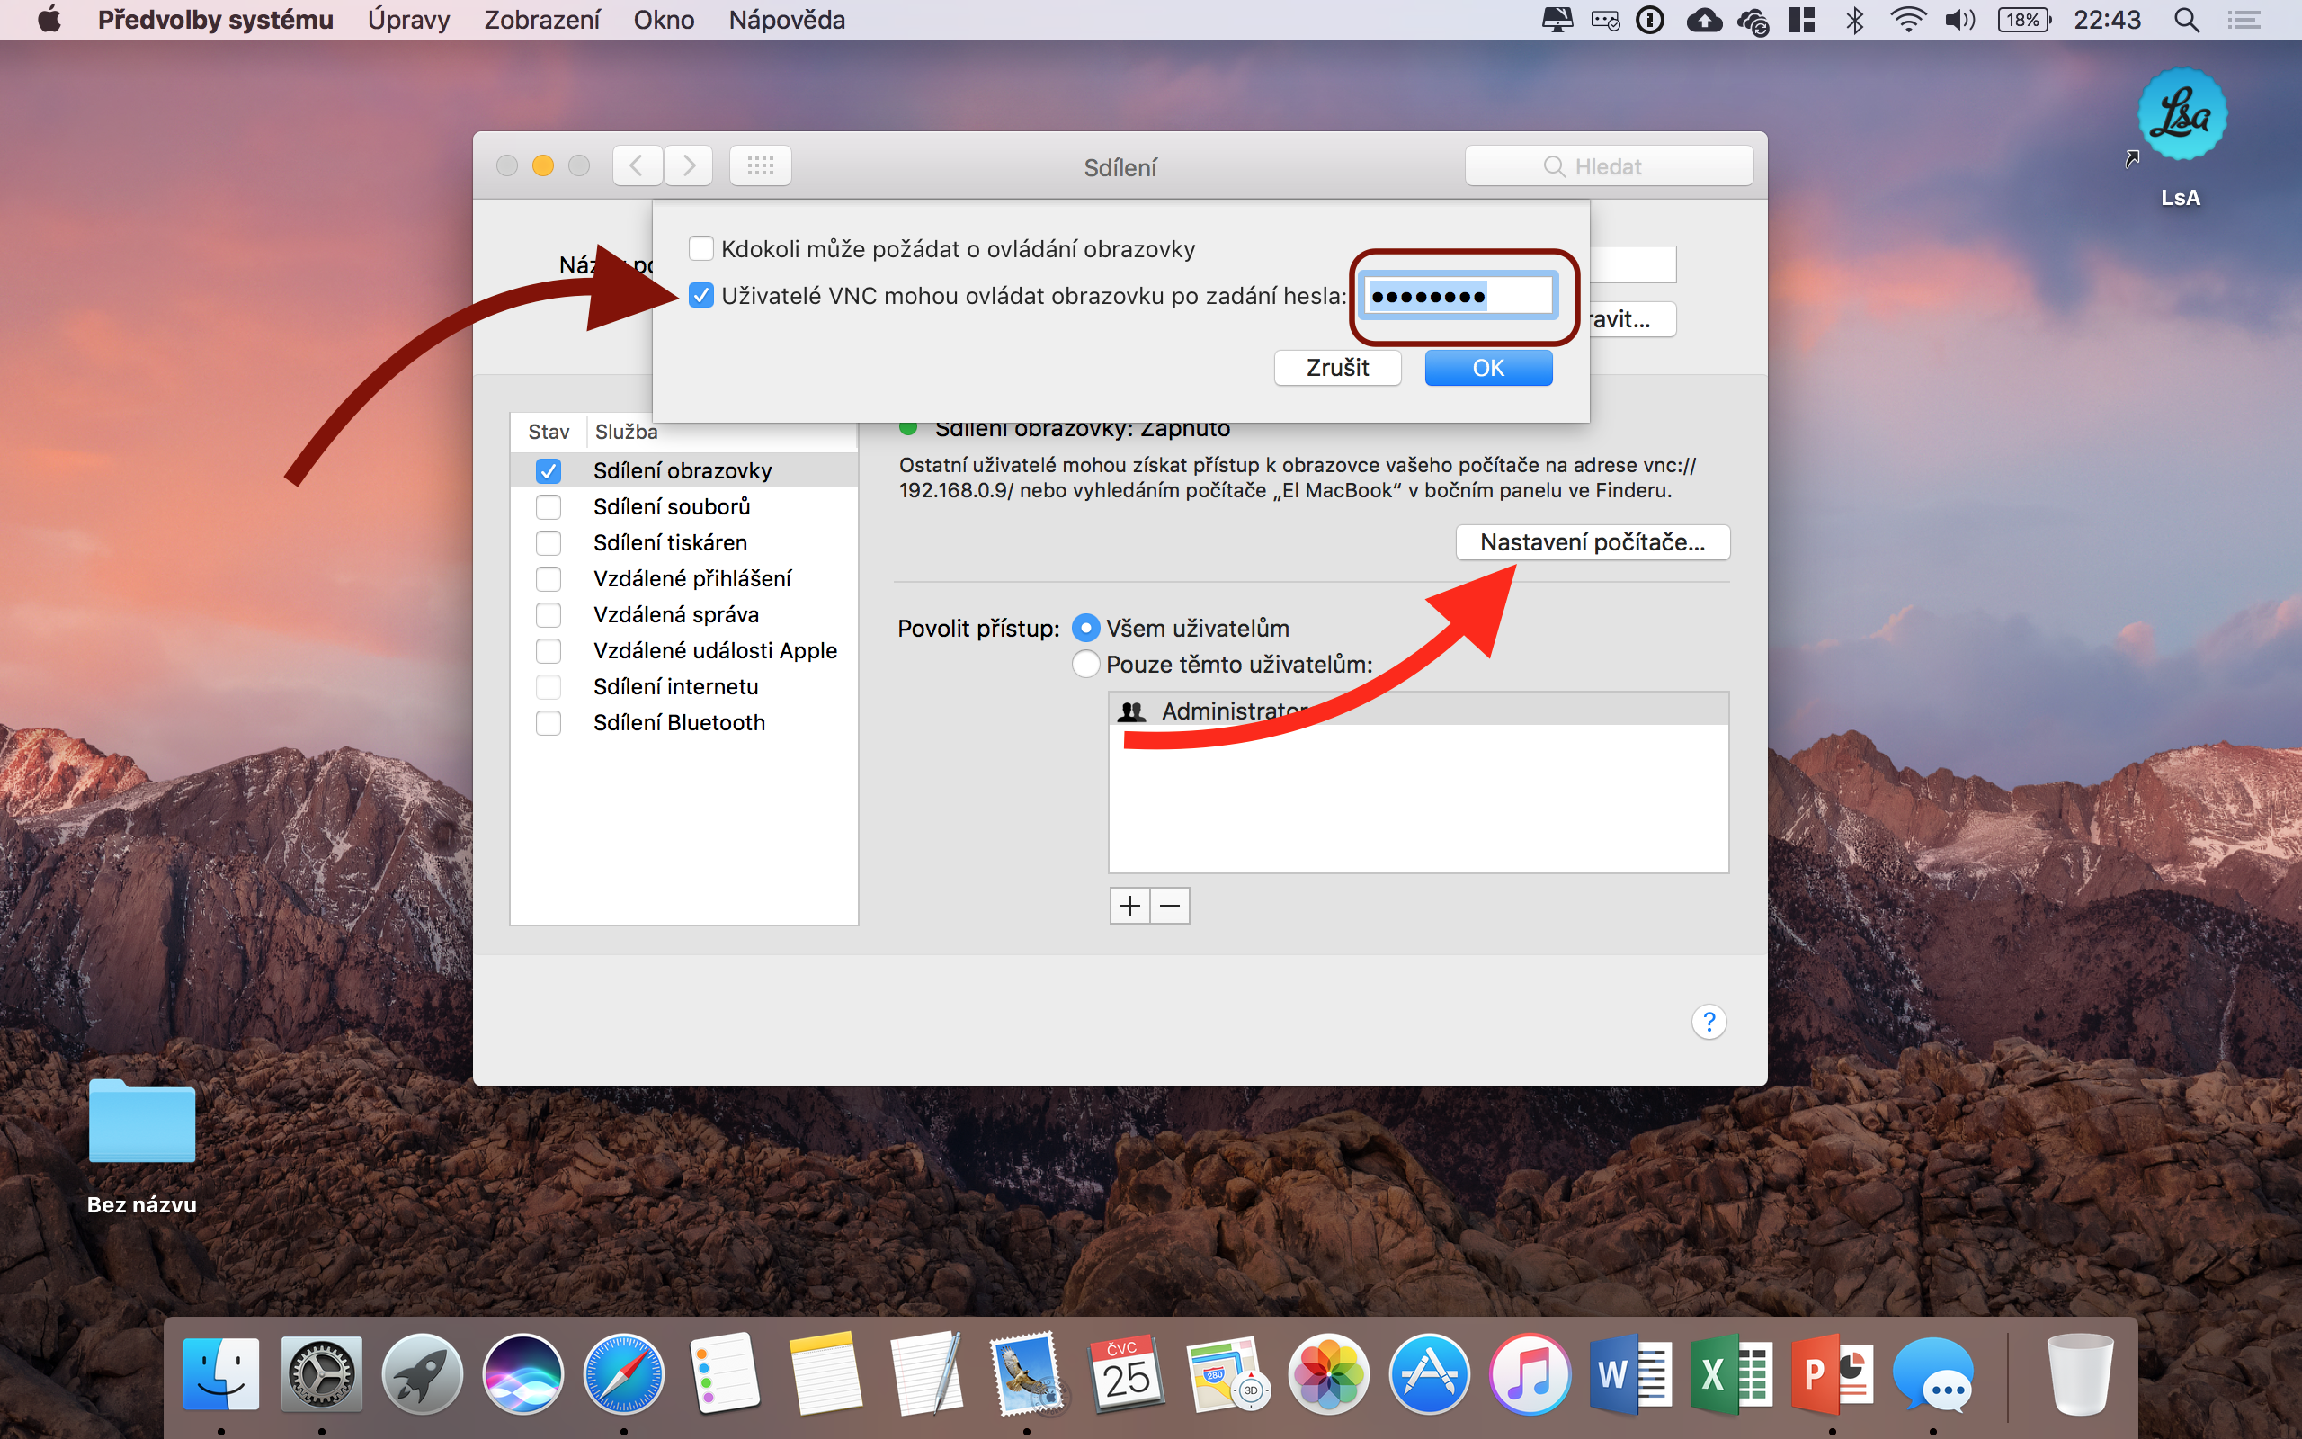Enable anyone may request screen control
Screen dimensions: 2302x1439
701,248
